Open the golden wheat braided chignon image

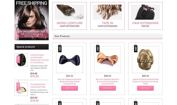tap(145, 60)
